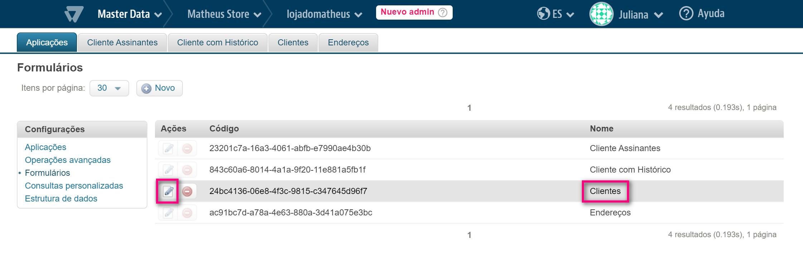Click delete icon for Cliente com Histórico
The height and width of the screenshot is (274, 803).
[x=187, y=170]
